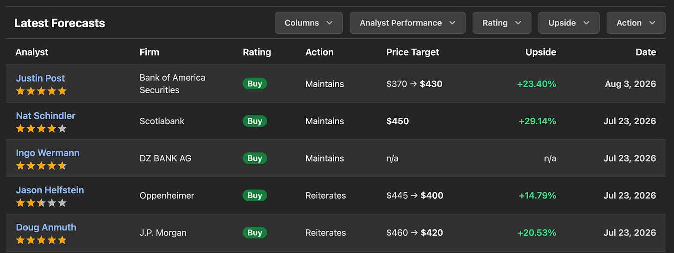Viewport: 674px width, 253px height.
Task: Click Justin Post's five-star rating
Action: tap(41, 91)
